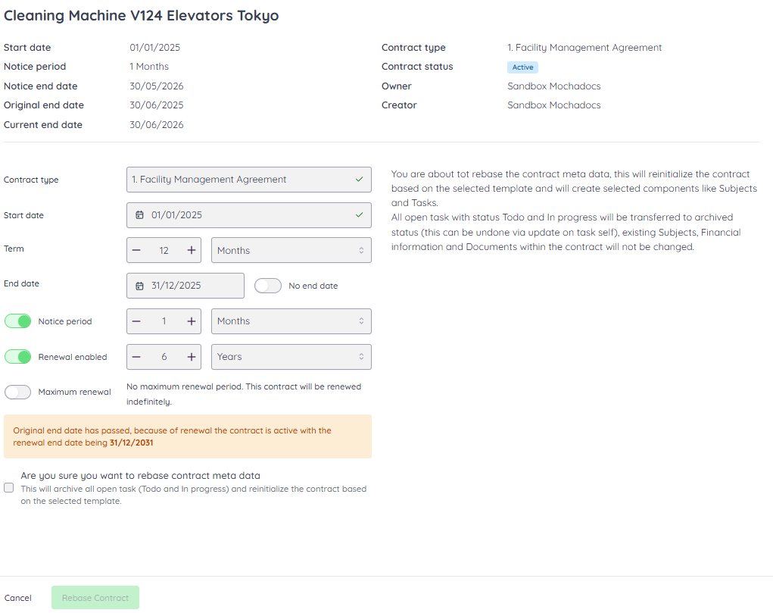Increase the Notice period value with plus
Image resolution: width=773 pixels, height=613 pixels.
pyautogui.click(x=192, y=321)
